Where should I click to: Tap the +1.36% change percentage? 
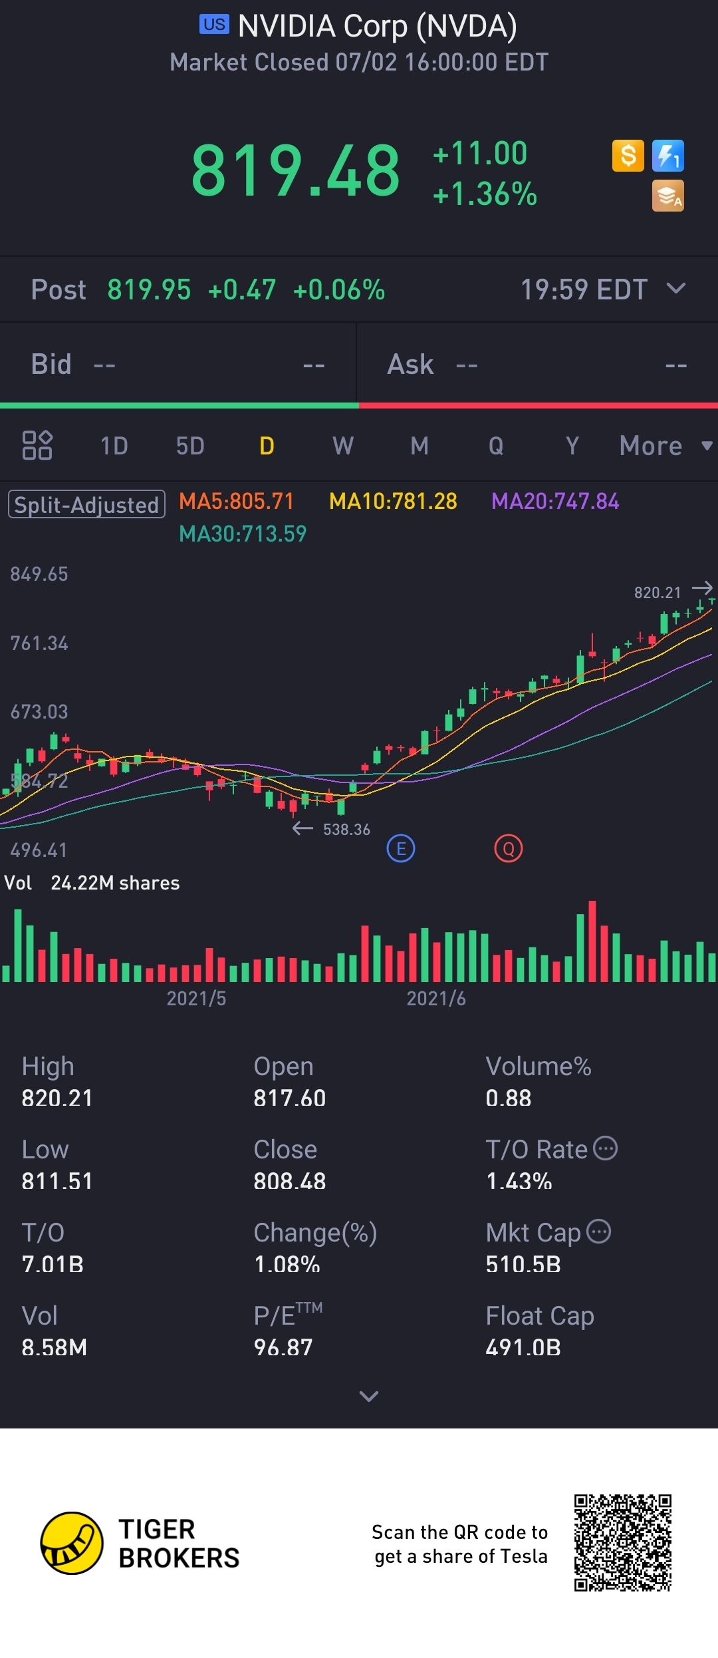(x=485, y=194)
